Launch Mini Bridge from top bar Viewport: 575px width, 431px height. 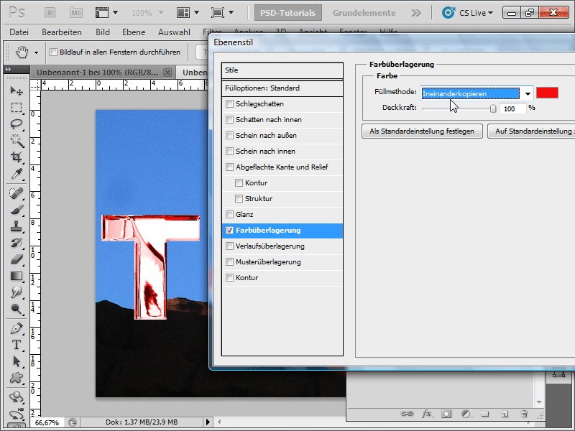tap(76, 13)
